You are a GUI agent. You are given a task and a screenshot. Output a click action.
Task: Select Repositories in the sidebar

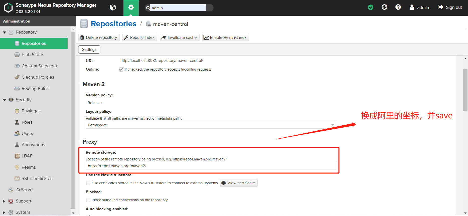(x=34, y=43)
